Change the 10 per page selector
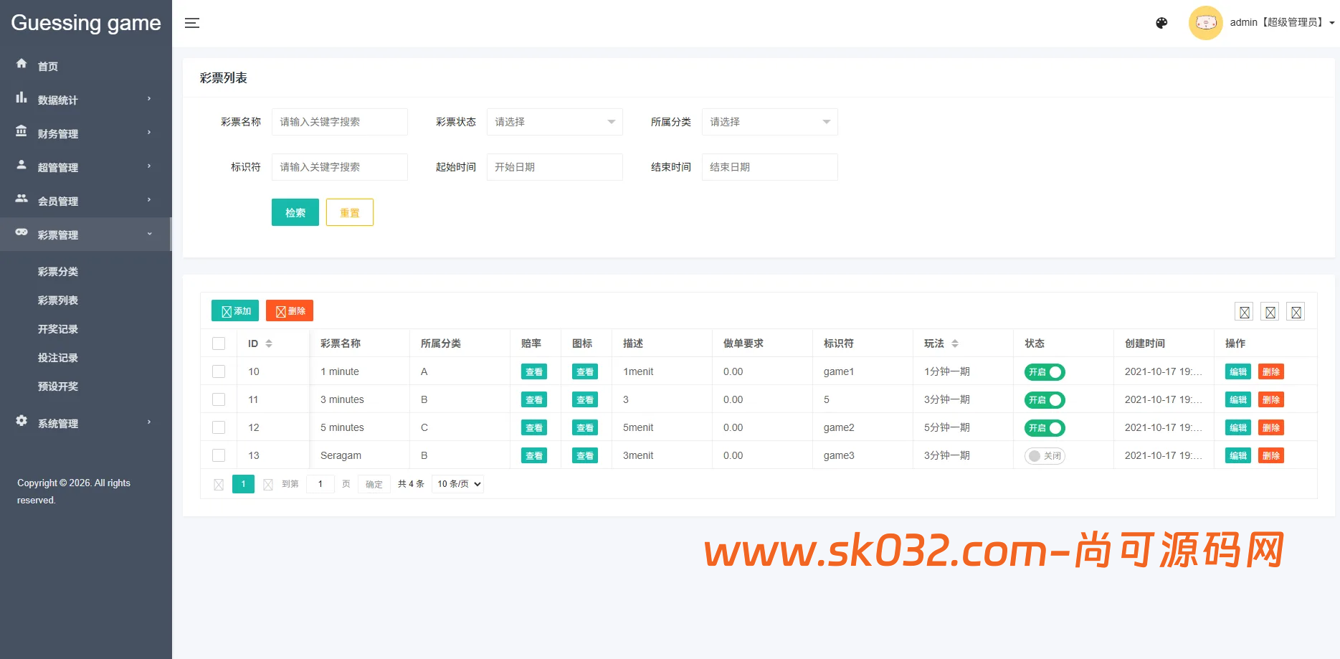Viewport: 1340px width, 659px height. [458, 484]
